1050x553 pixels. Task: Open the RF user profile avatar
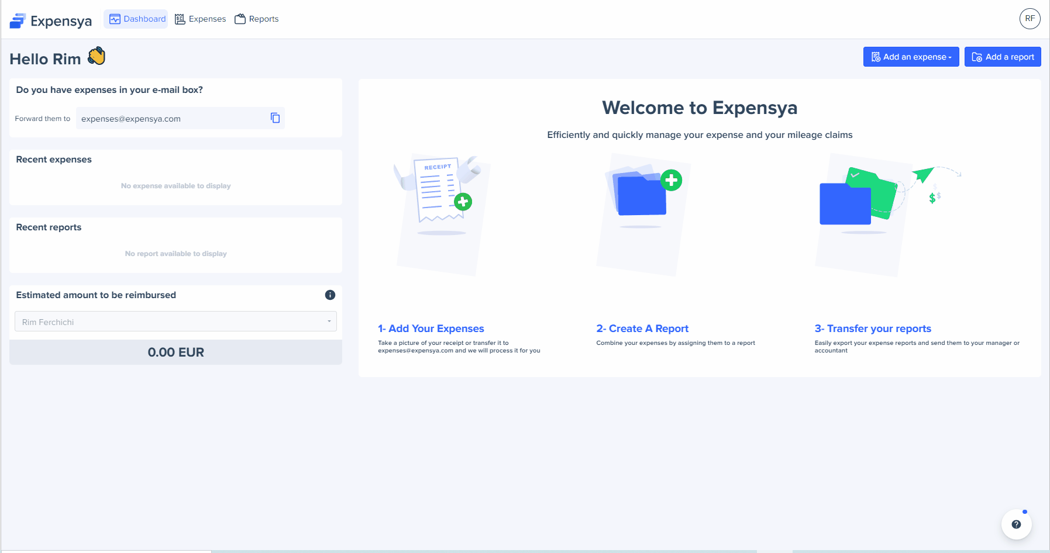point(1030,19)
